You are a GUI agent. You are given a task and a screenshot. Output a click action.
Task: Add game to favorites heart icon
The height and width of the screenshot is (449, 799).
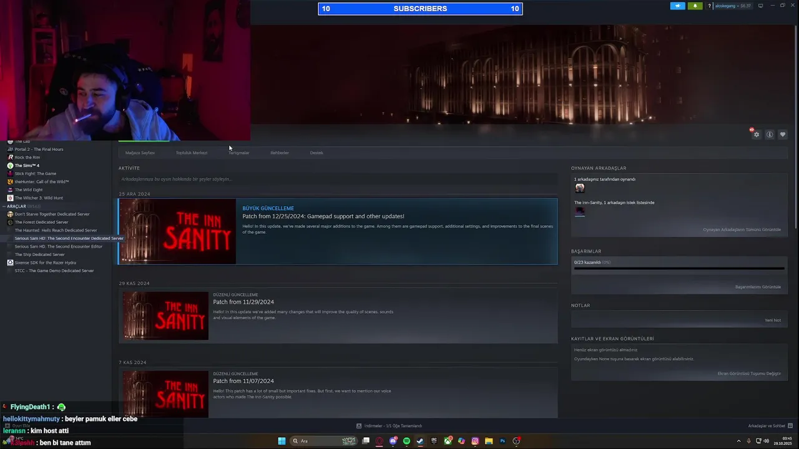pyautogui.click(x=783, y=135)
